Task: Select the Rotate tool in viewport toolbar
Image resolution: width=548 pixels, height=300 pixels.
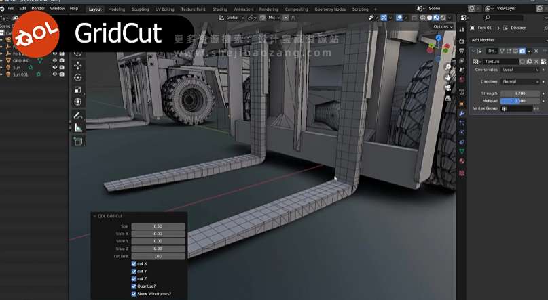Action: click(78, 77)
